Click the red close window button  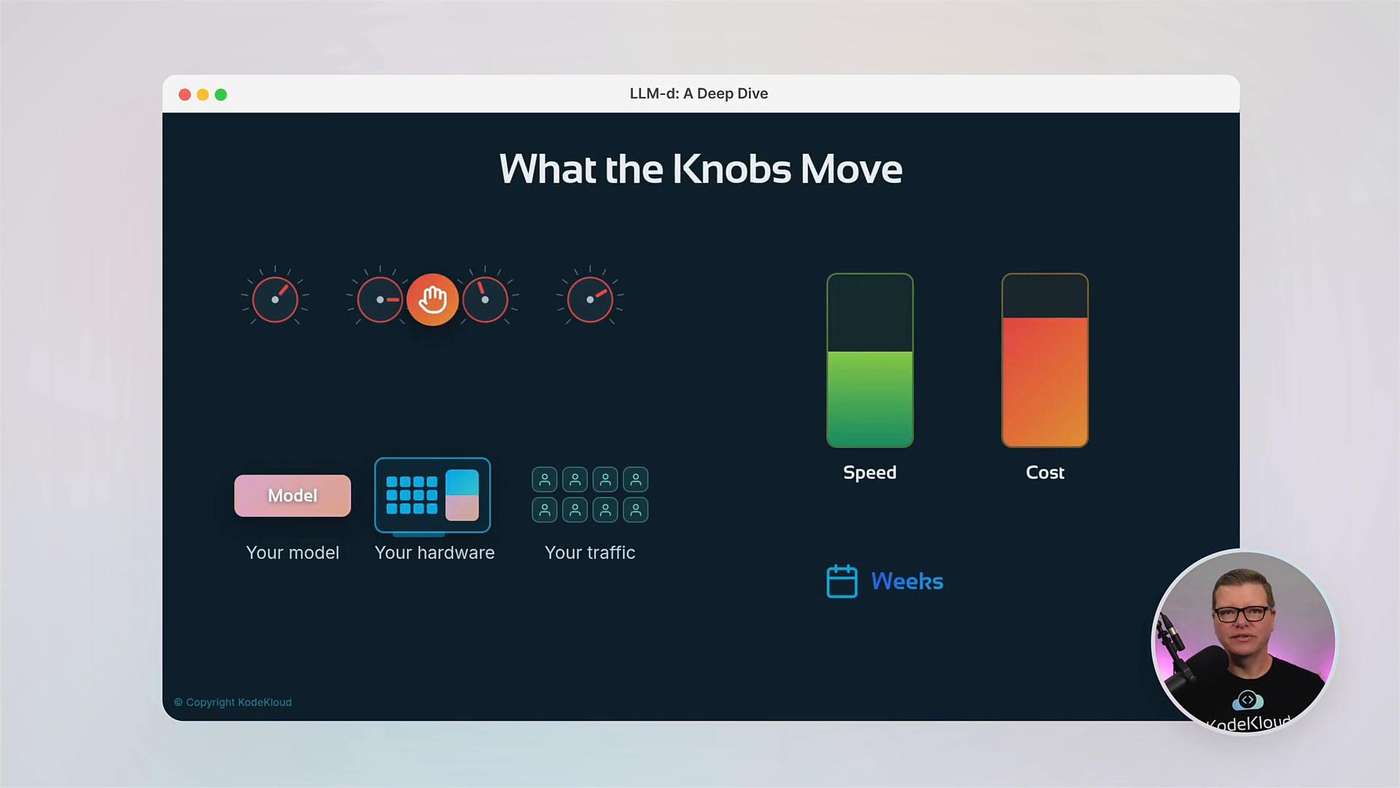184,94
